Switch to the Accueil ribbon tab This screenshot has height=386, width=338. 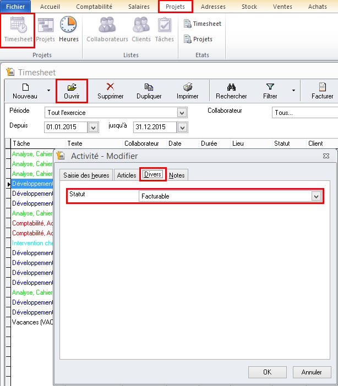[50, 7]
